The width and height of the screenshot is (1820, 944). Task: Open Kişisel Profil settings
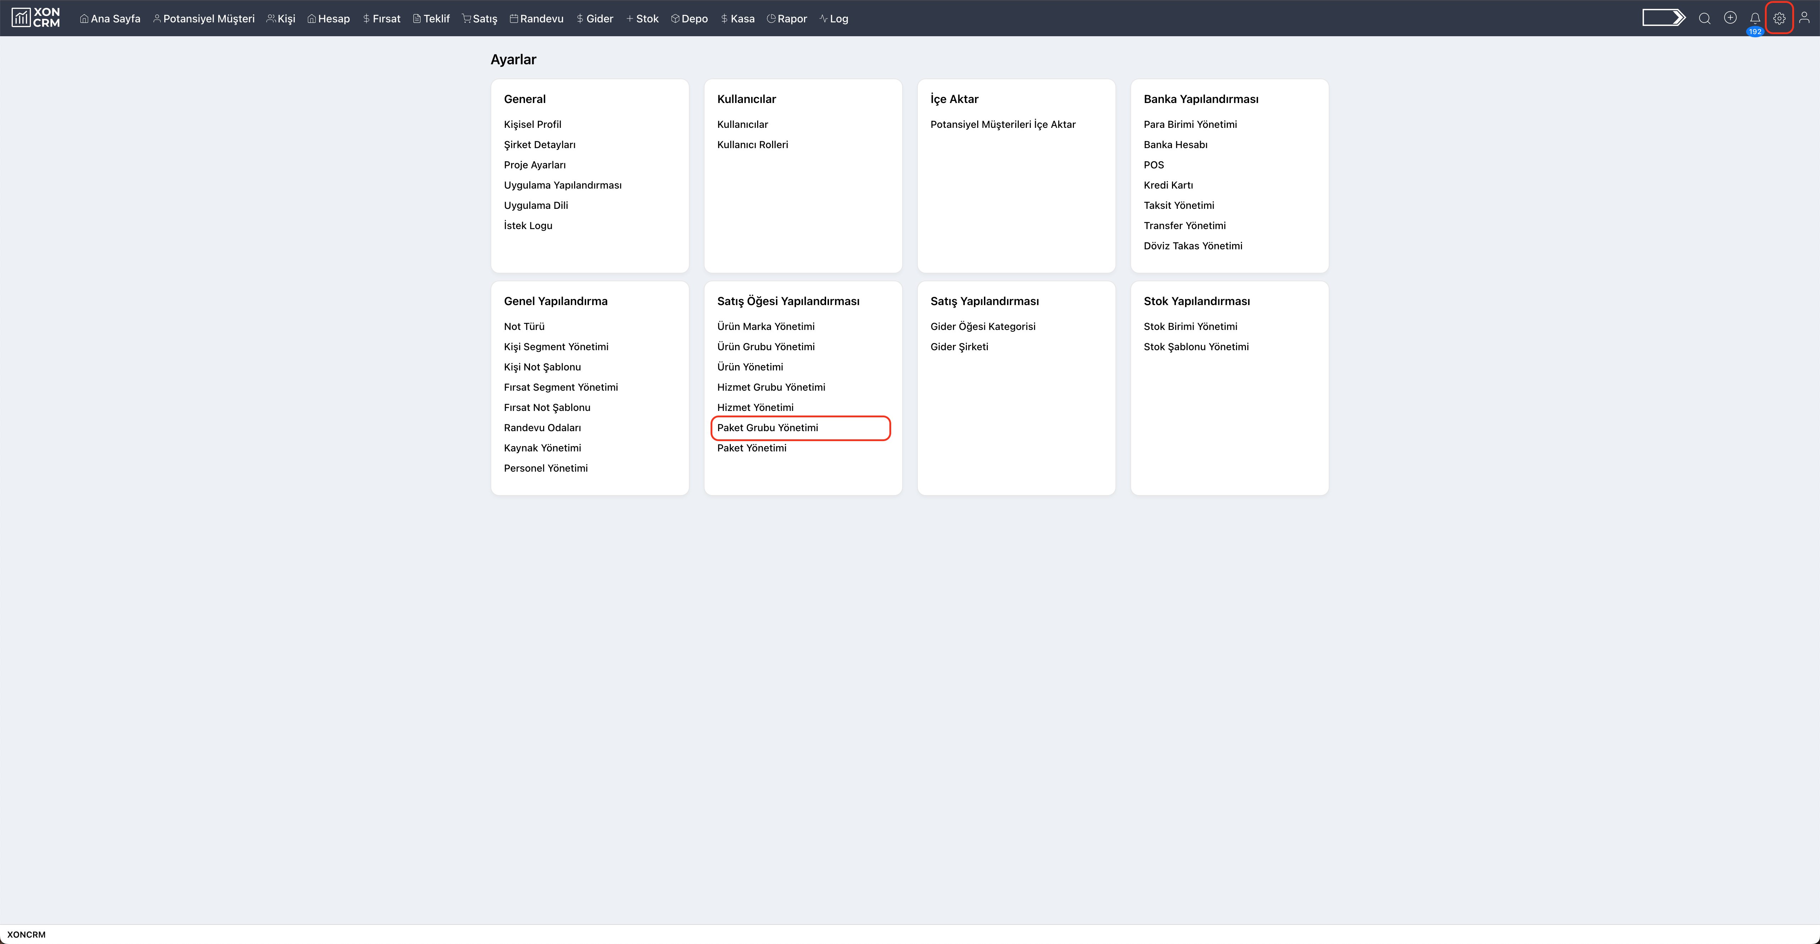[x=533, y=124]
